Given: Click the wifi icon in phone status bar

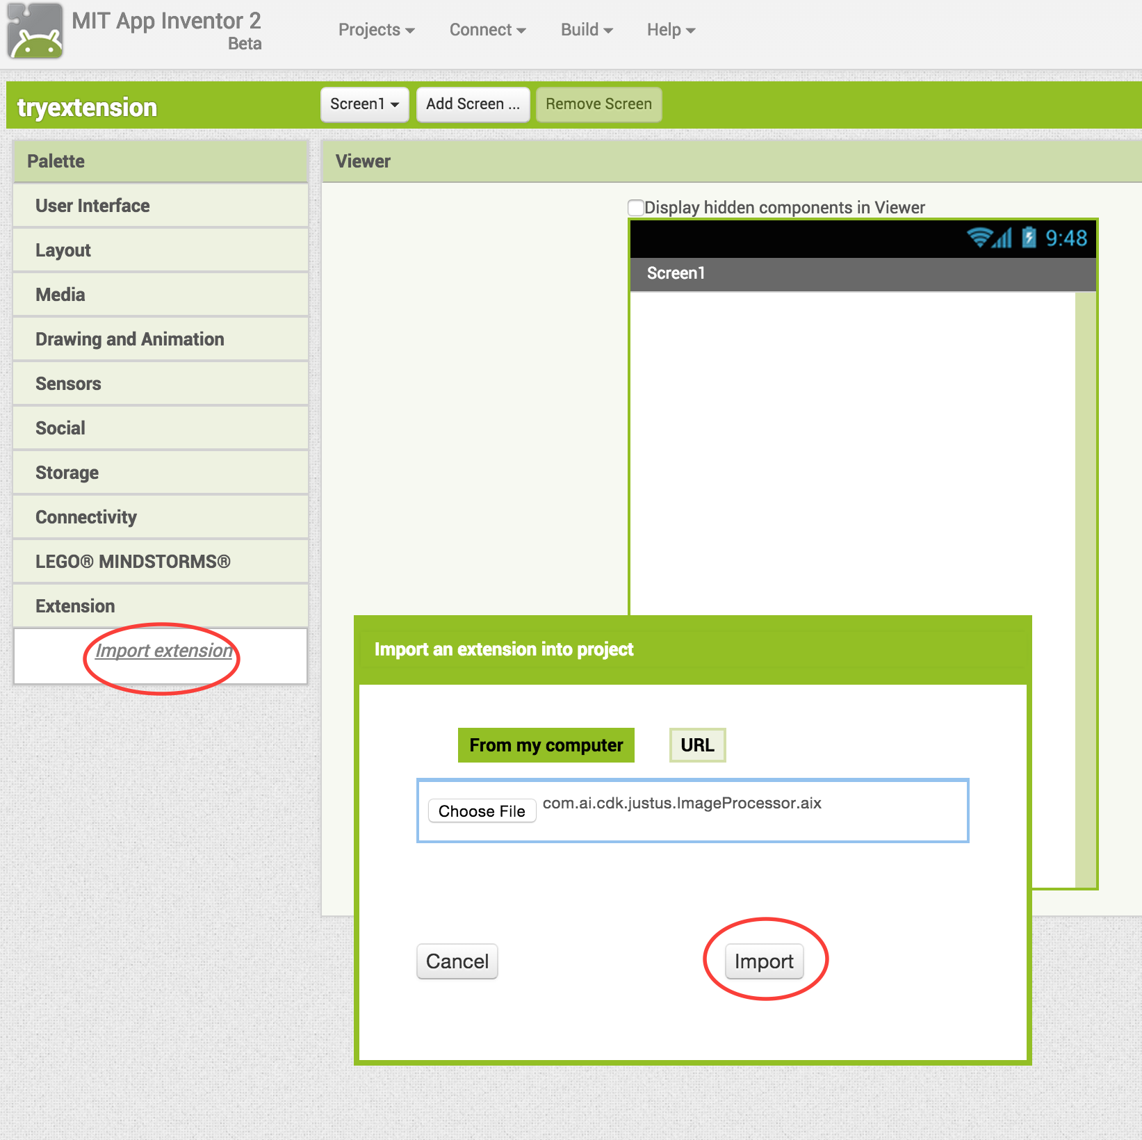Looking at the screenshot, I should pos(979,238).
